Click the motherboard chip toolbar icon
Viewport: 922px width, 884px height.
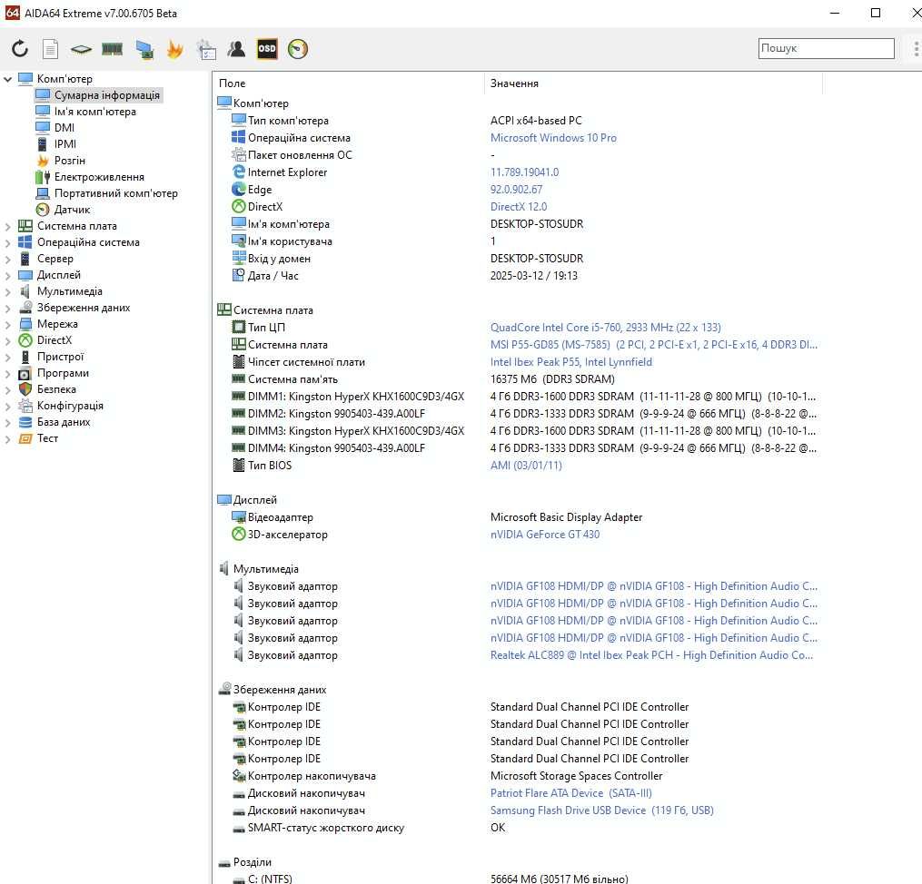pos(81,49)
